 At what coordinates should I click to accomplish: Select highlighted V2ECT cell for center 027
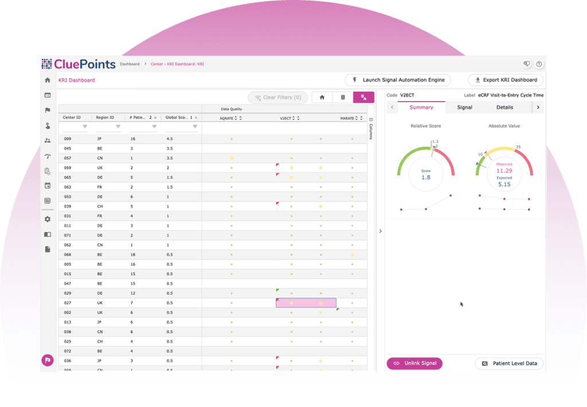pos(306,303)
